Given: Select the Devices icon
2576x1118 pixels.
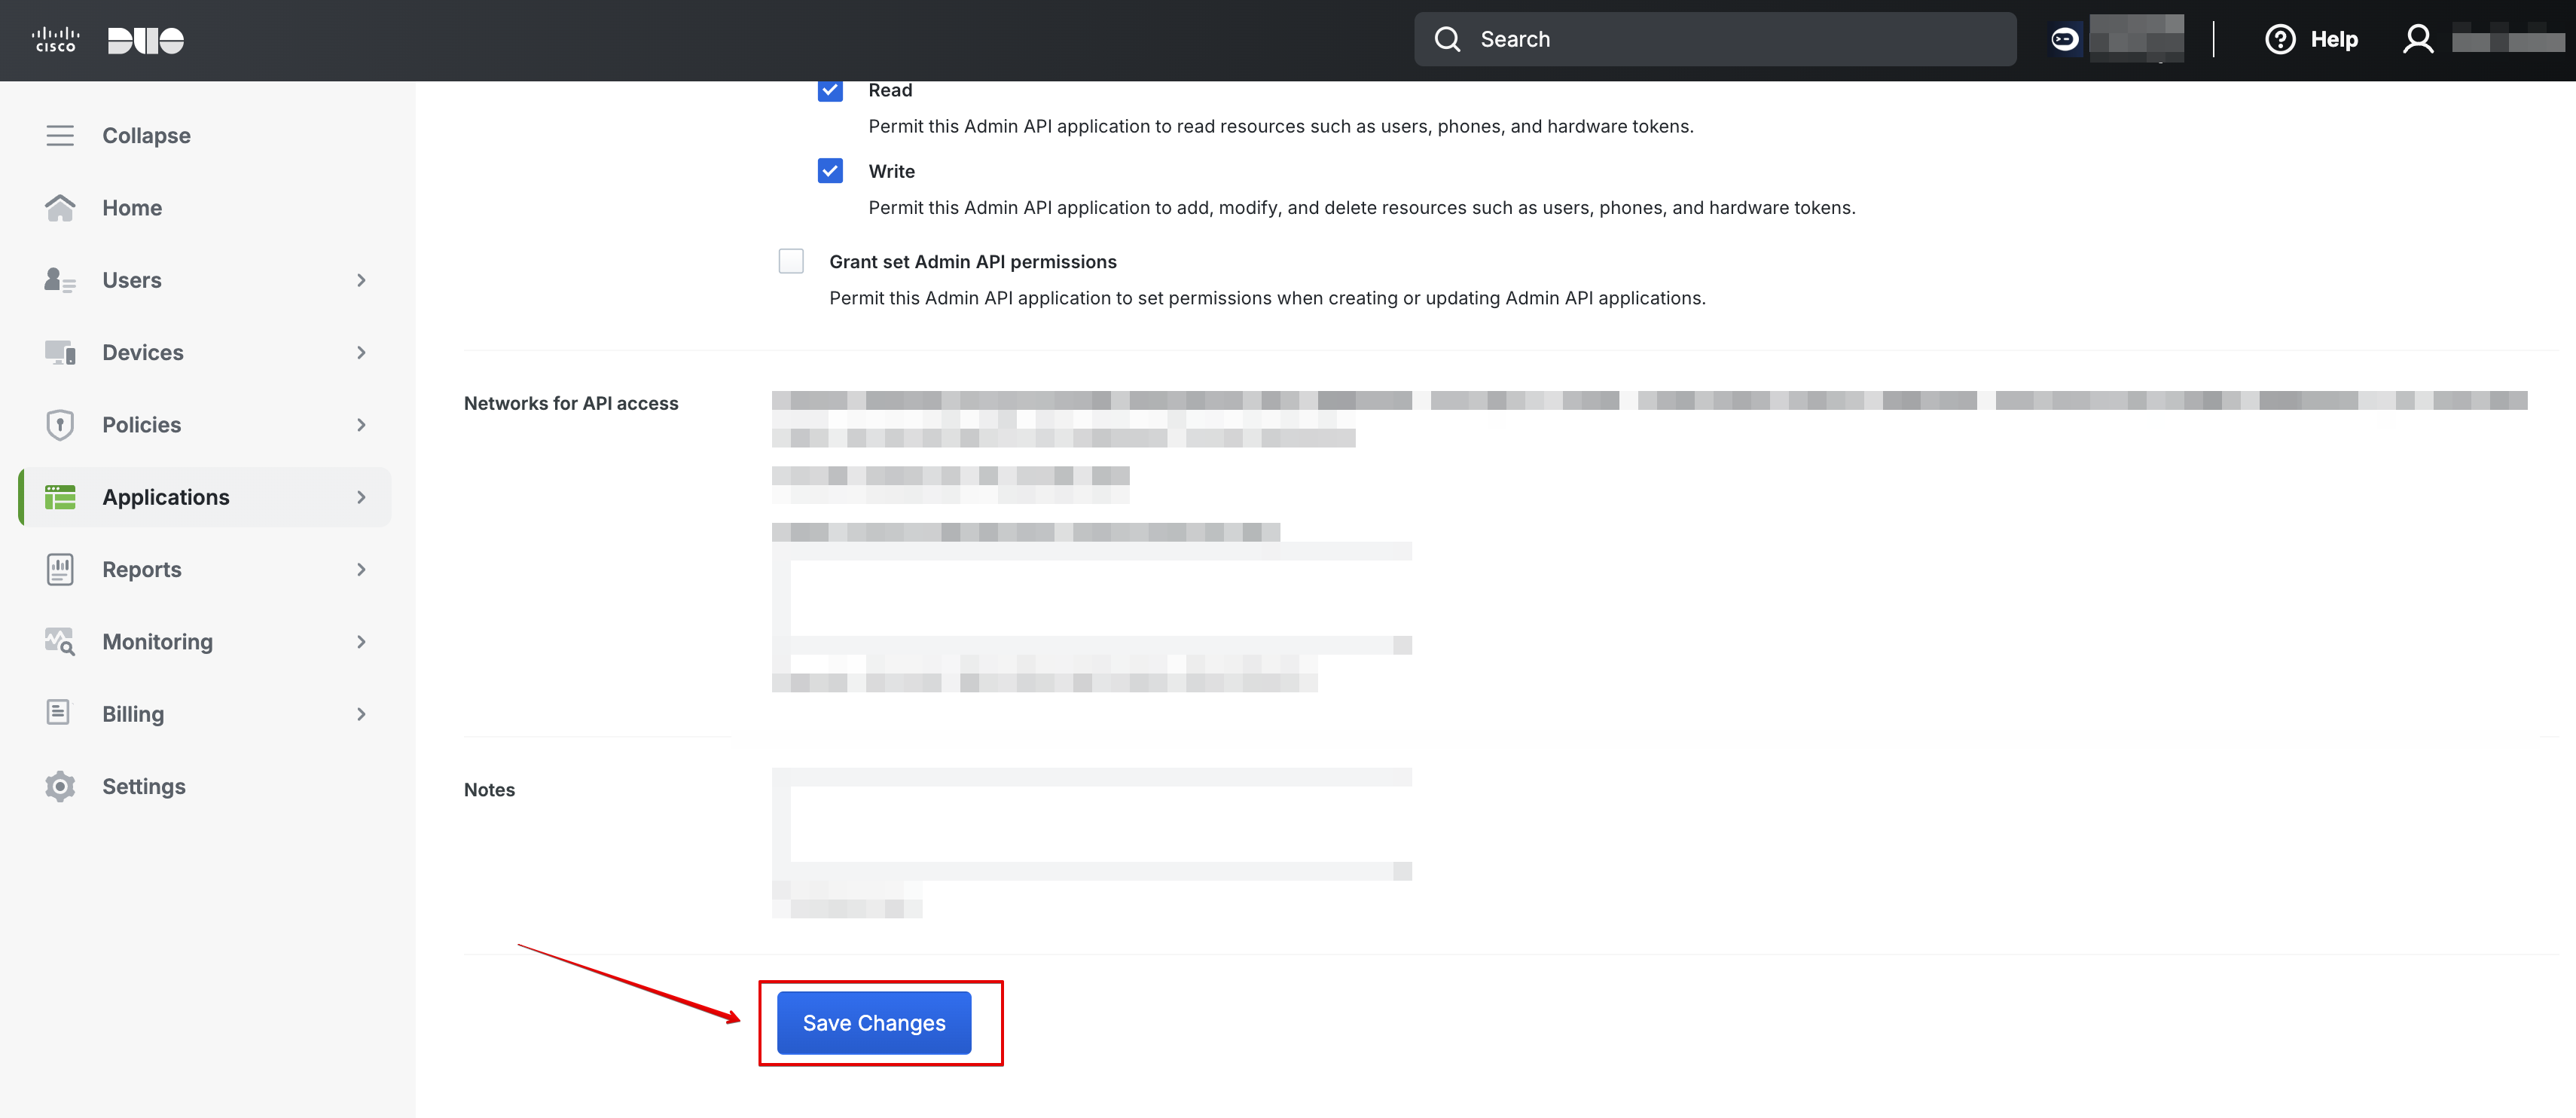Looking at the screenshot, I should point(60,352).
